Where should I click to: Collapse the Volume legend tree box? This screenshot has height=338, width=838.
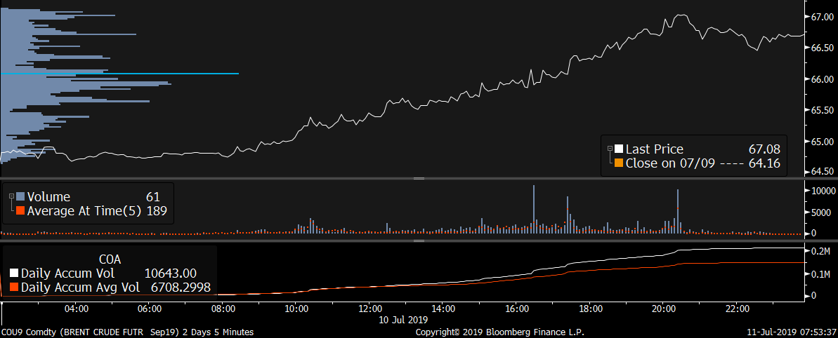click(12, 197)
